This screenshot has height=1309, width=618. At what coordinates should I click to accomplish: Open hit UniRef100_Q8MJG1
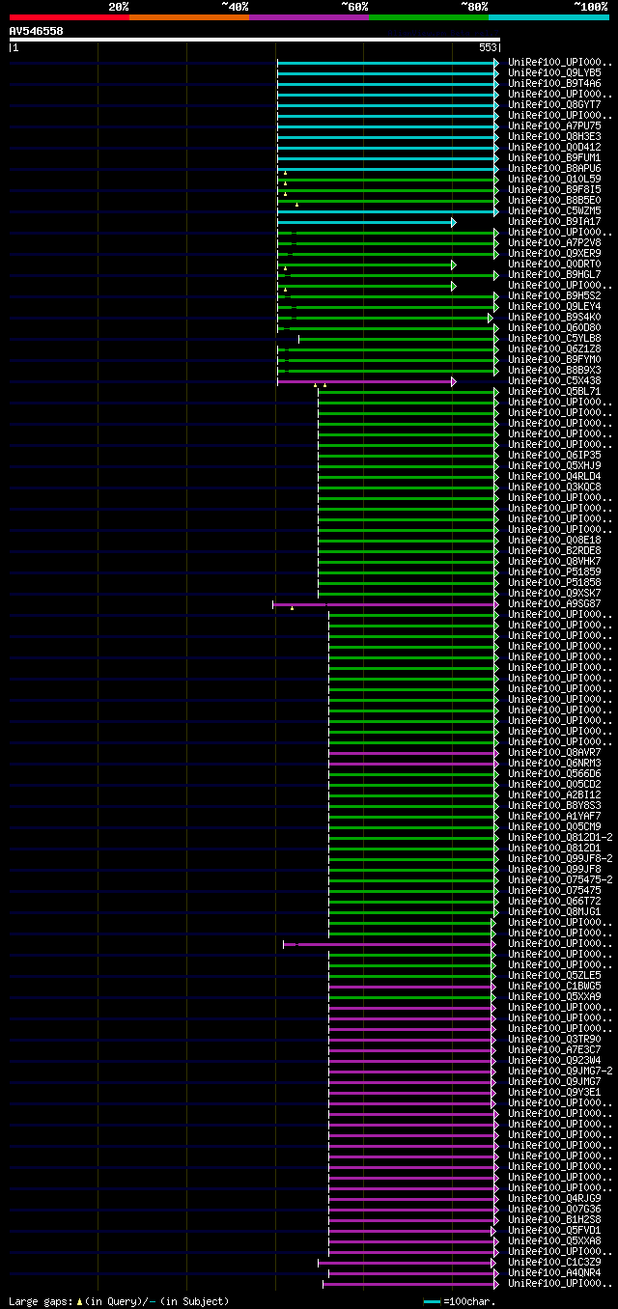pos(555,911)
